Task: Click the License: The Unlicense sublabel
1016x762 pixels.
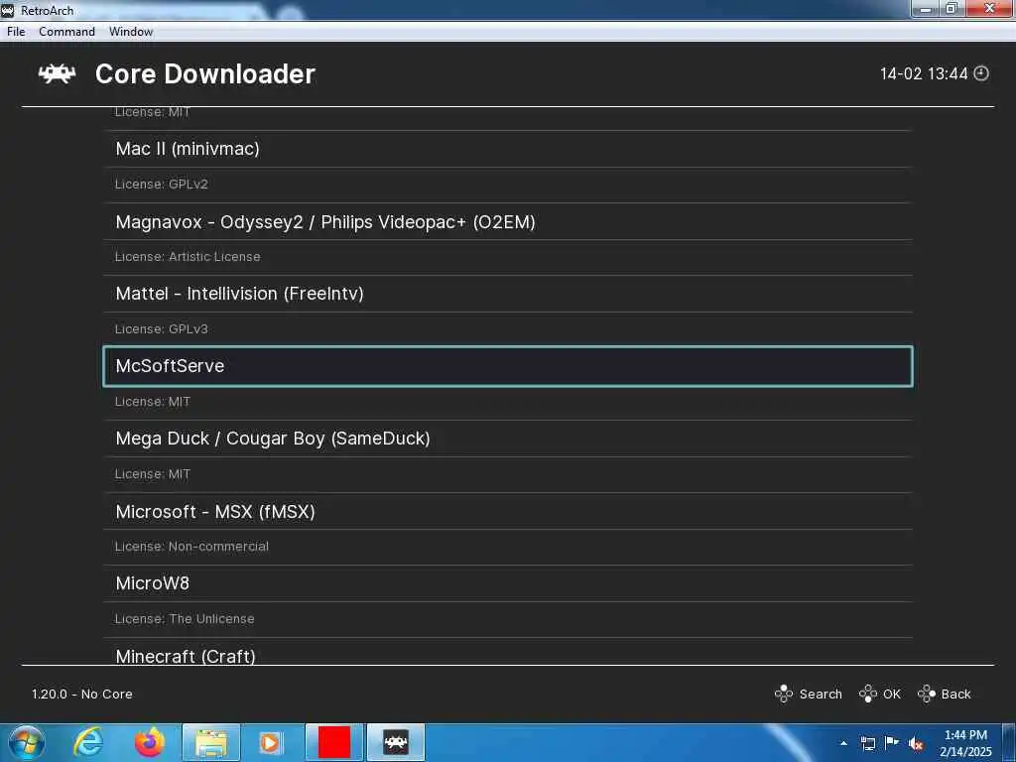Action: (x=184, y=619)
